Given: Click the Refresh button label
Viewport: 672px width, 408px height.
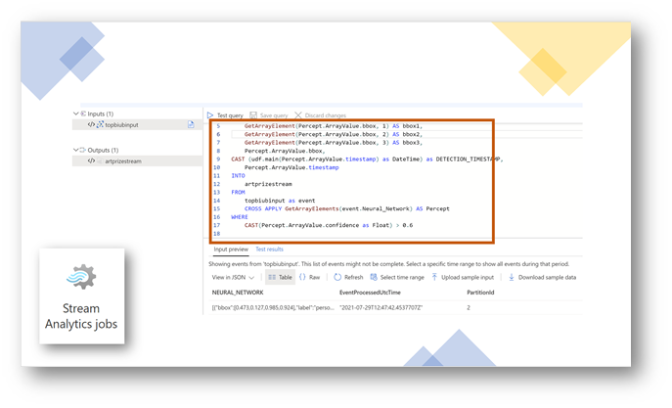Looking at the screenshot, I should click(x=353, y=277).
